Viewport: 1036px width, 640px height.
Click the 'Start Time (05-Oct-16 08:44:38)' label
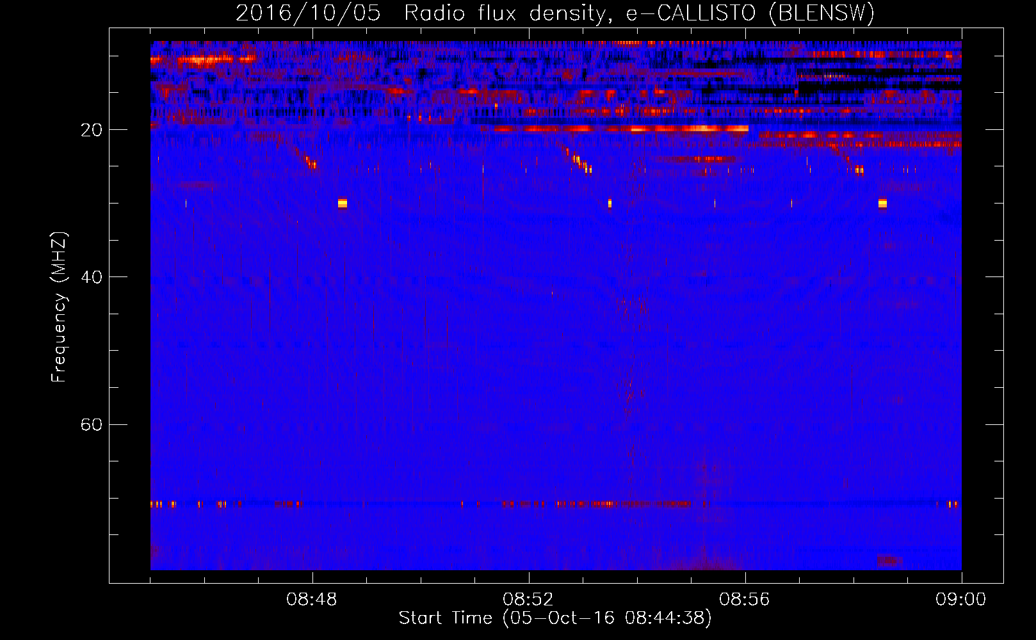click(x=555, y=618)
